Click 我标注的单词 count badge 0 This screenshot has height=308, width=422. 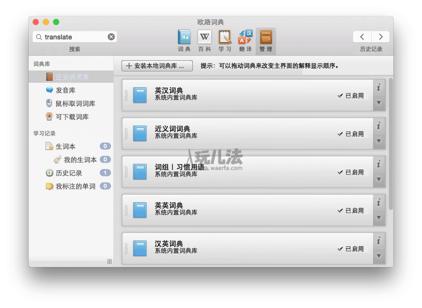(x=105, y=186)
